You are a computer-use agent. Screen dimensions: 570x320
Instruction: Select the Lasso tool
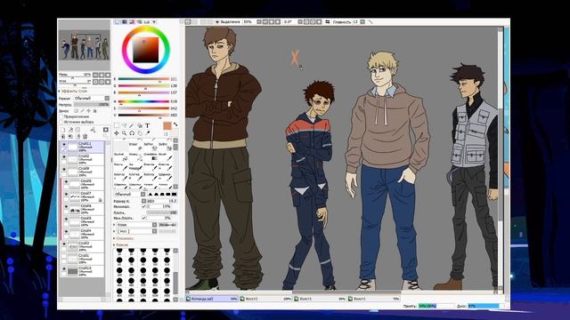(124, 125)
